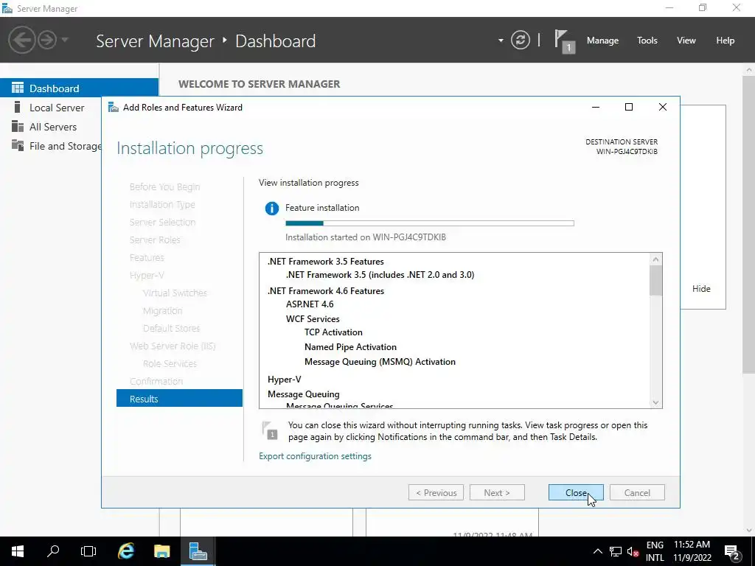Select Local Server in the left navigation
The width and height of the screenshot is (755, 566).
57,108
